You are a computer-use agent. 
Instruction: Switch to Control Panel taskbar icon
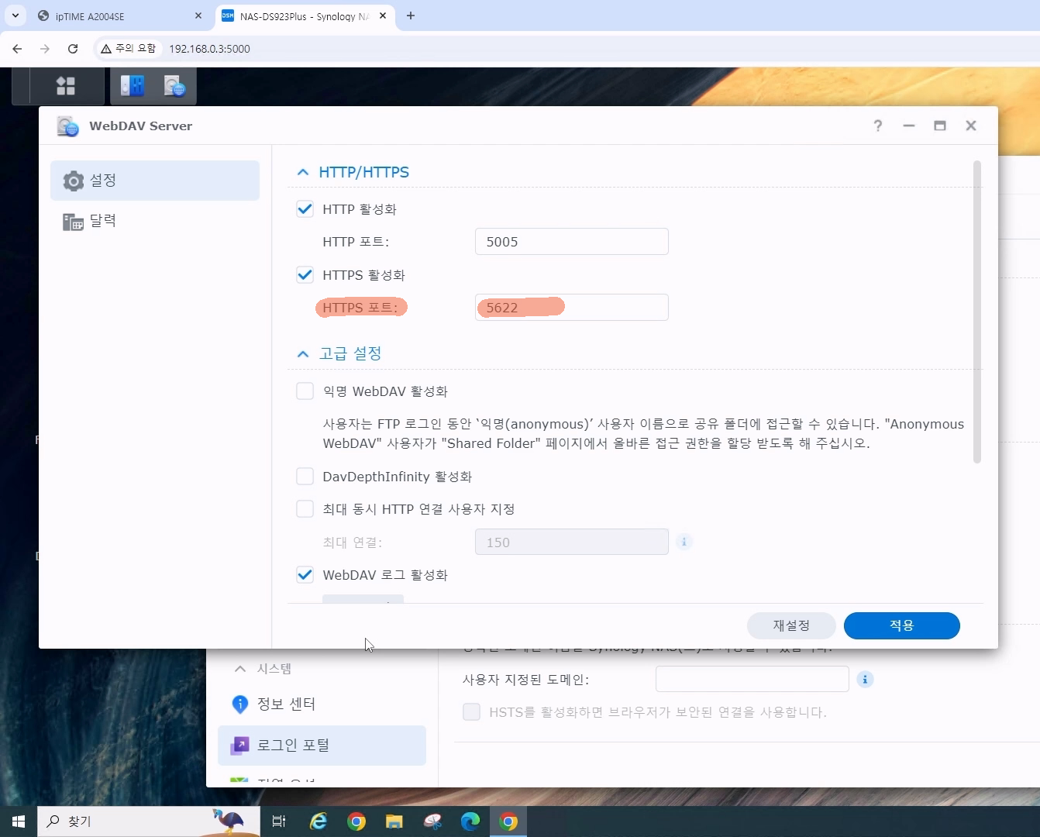coord(133,86)
